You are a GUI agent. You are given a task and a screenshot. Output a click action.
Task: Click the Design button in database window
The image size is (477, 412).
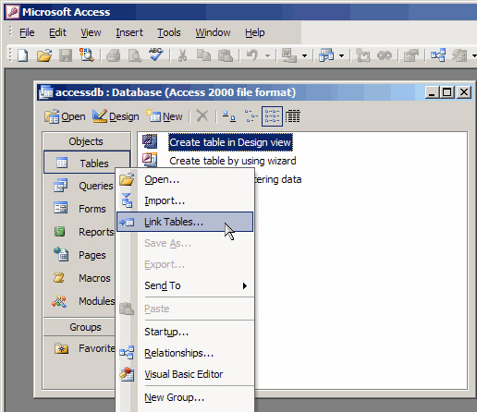coord(116,116)
